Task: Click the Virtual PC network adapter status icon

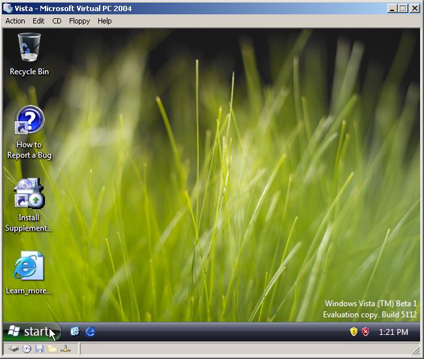Action: pos(65,349)
